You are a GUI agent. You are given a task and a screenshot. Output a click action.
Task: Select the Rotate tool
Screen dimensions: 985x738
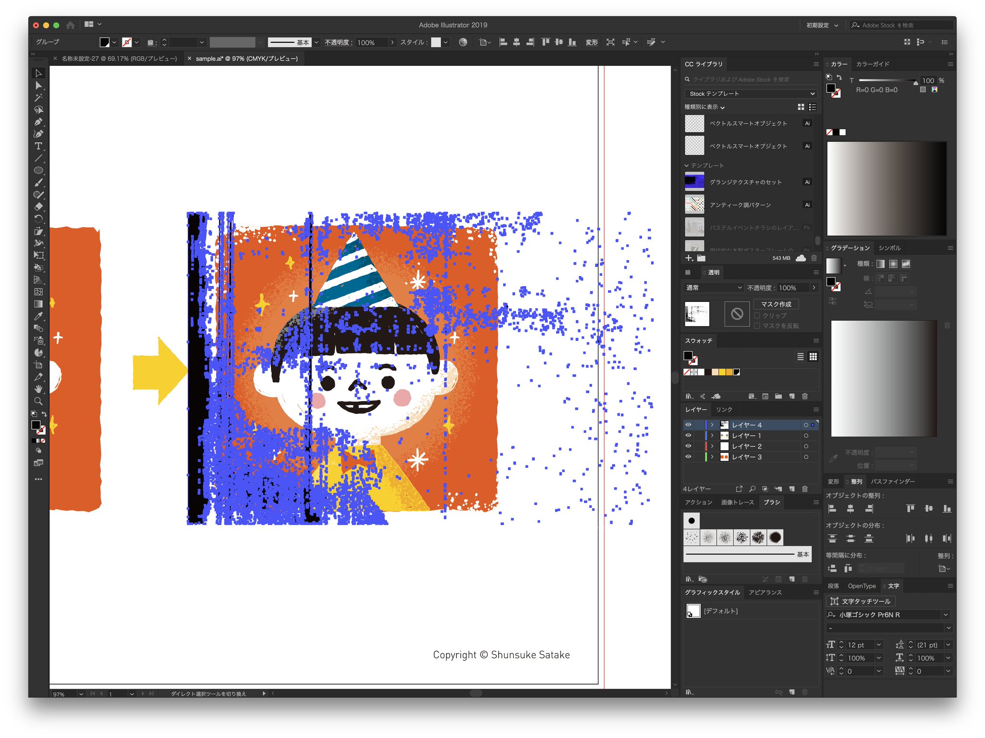coord(38,219)
